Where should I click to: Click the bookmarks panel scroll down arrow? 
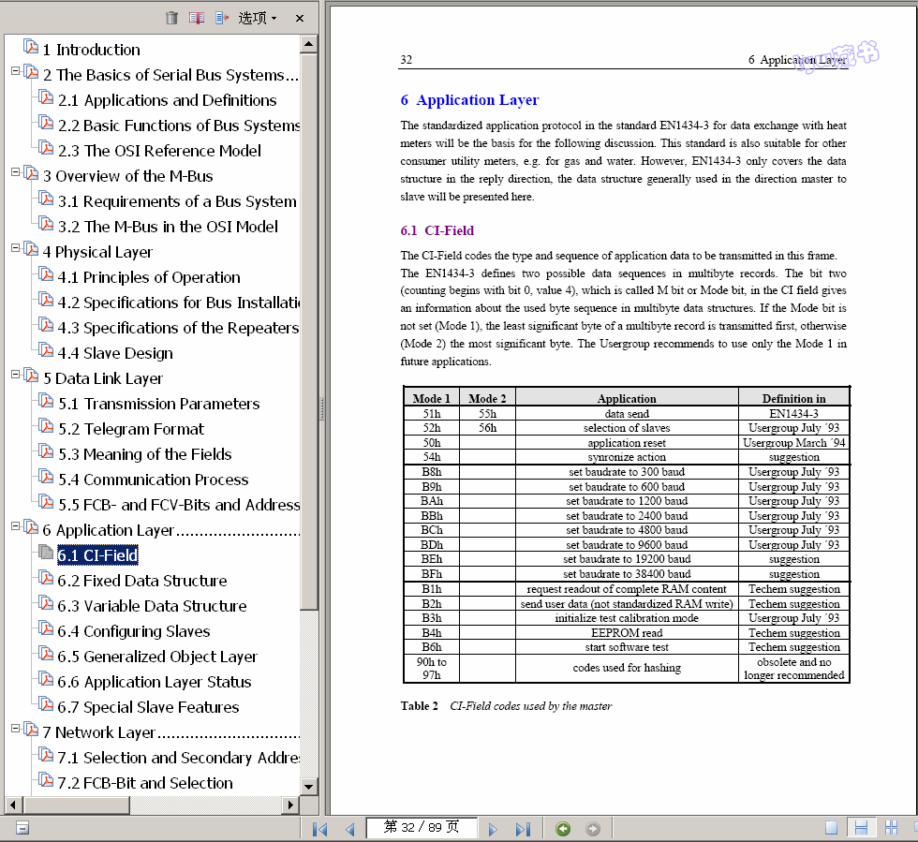[308, 787]
